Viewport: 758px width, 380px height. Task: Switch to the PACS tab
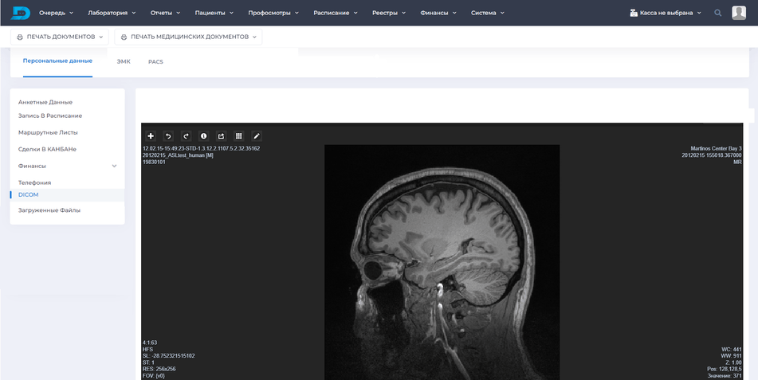pyautogui.click(x=155, y=62)
